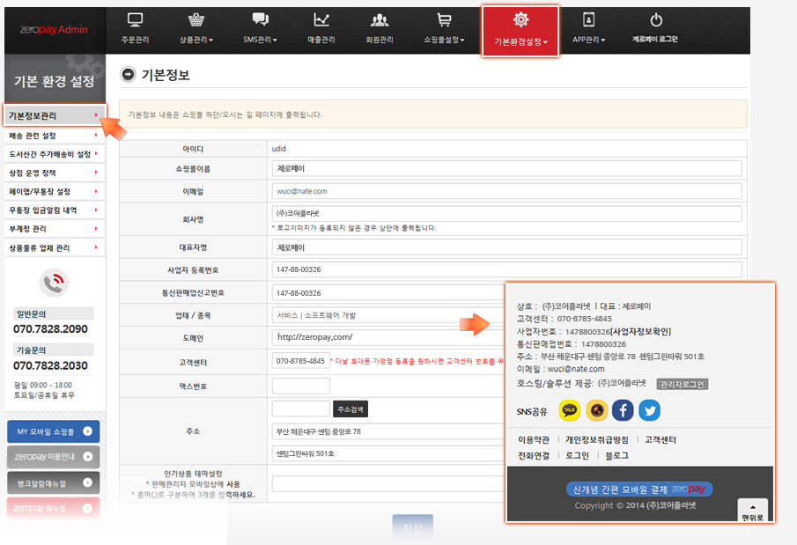Click arrow icon on 뱅크알람매뉴얼 button

coord(87,482)
